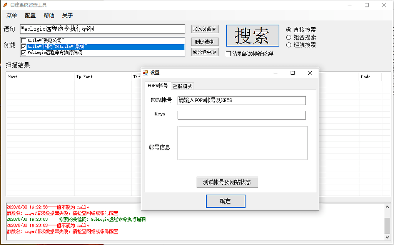394x245 pixels.
Task: Click the Keys input field
Action: pos(241,115)
